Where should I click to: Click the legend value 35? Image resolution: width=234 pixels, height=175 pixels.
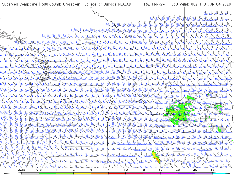[212, 170]
